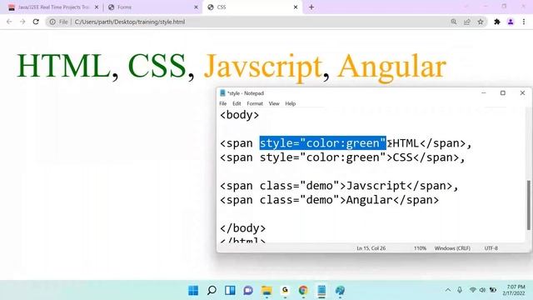Click orange Angular text on web page
The image size is (533, 300).
(391, 67)
